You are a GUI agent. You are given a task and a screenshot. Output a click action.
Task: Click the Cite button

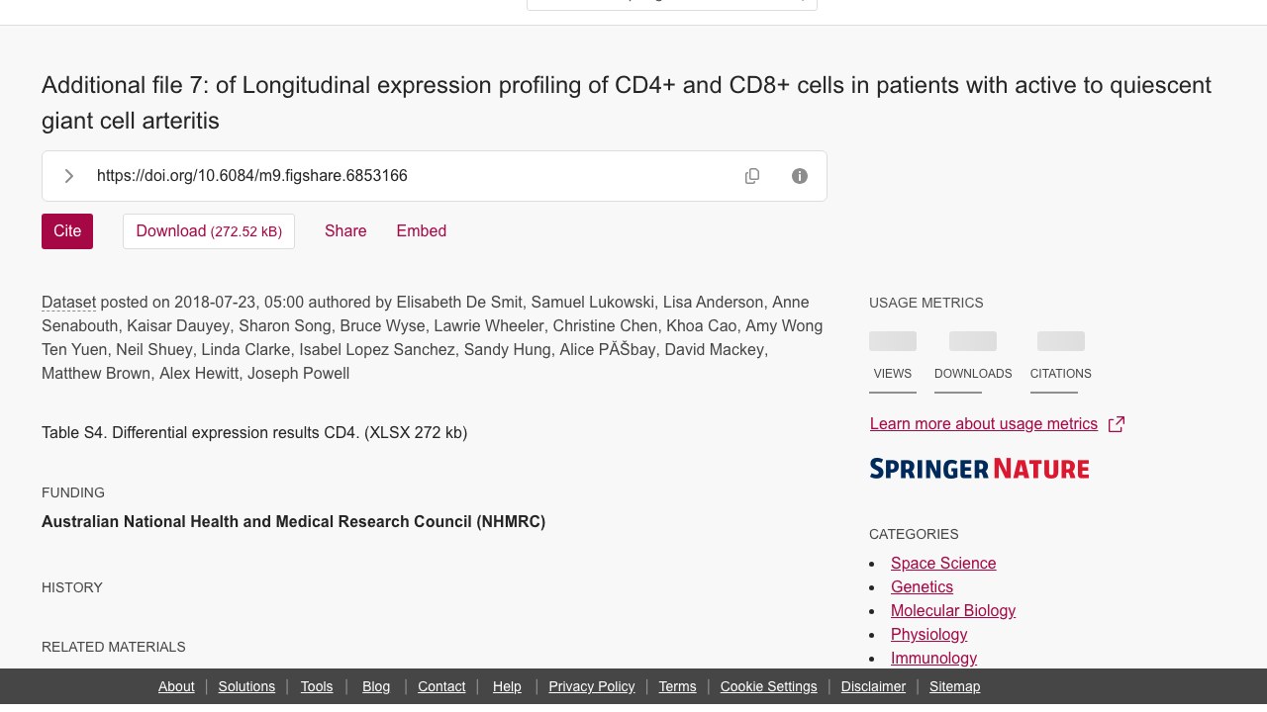(x=67, y=231)
